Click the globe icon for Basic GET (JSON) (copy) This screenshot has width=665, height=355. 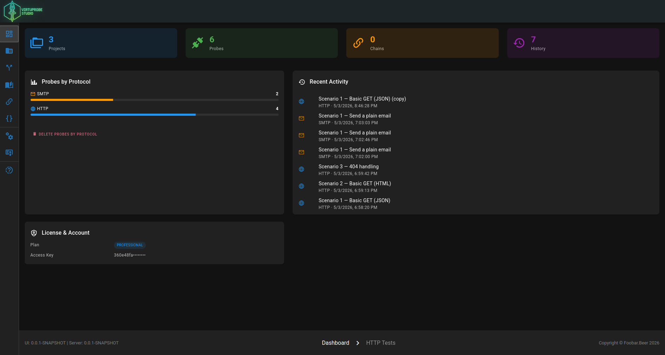(x=301, y=102)
